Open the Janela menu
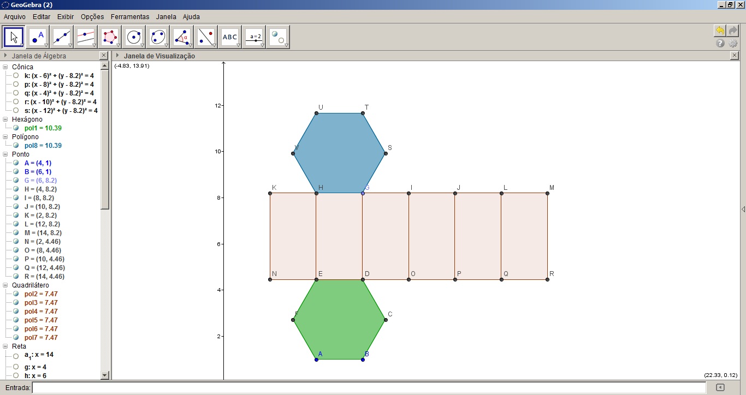The width and height of the screenshot is (746, 395). point(166,17)
